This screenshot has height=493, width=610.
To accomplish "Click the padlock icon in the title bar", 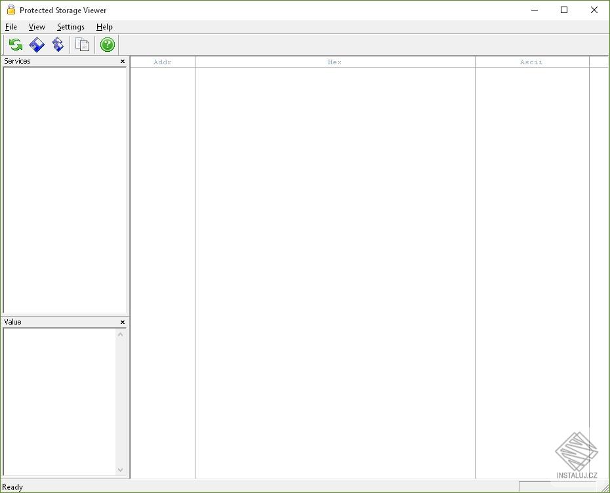I will pos(9,10).
